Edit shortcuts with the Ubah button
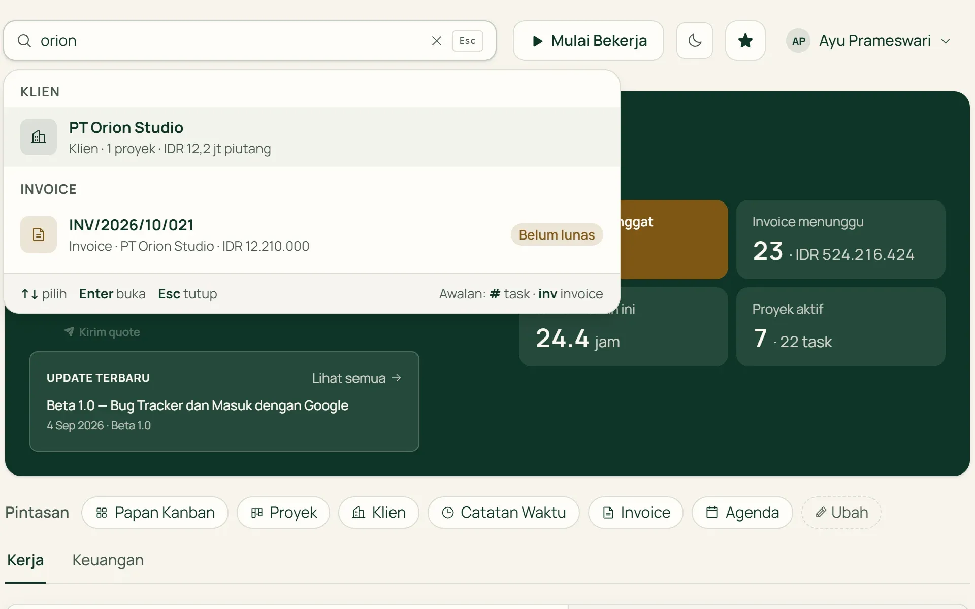 (841, 513)
